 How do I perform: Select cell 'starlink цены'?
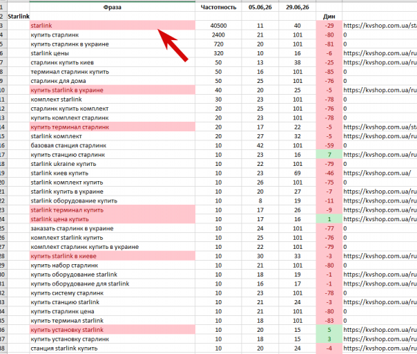pyautogui.click(x=113, y=53)
